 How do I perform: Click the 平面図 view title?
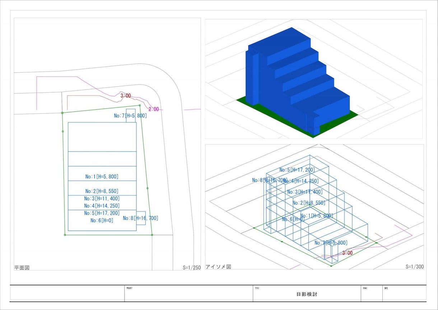pyautogui.click(x=22, y=268)
